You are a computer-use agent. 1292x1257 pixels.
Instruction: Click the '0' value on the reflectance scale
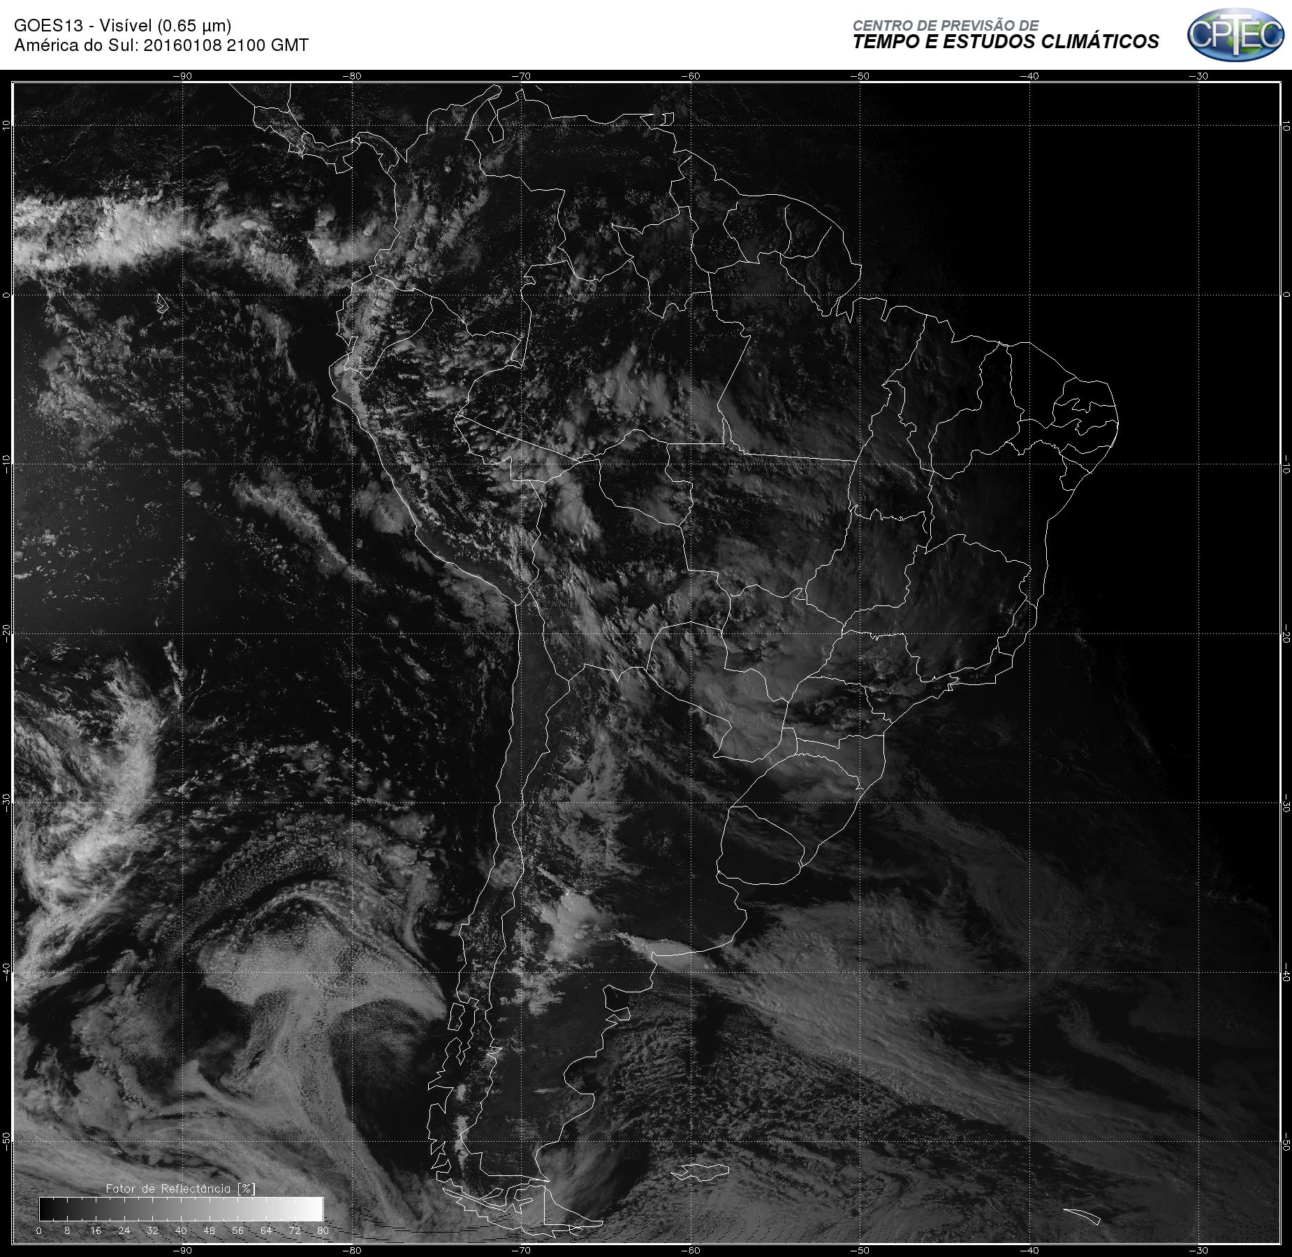(39, 1230)
